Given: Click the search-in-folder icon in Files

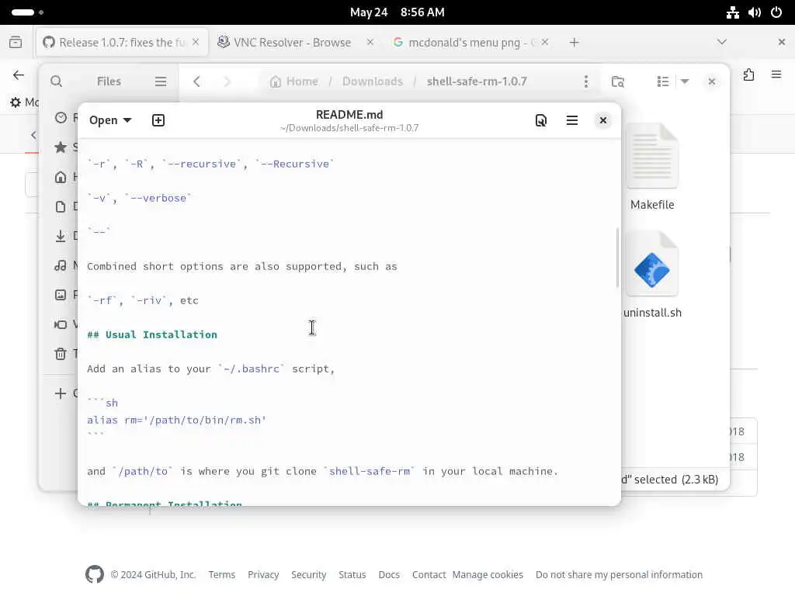Looking at the screenshot, I should click(617, 81).
